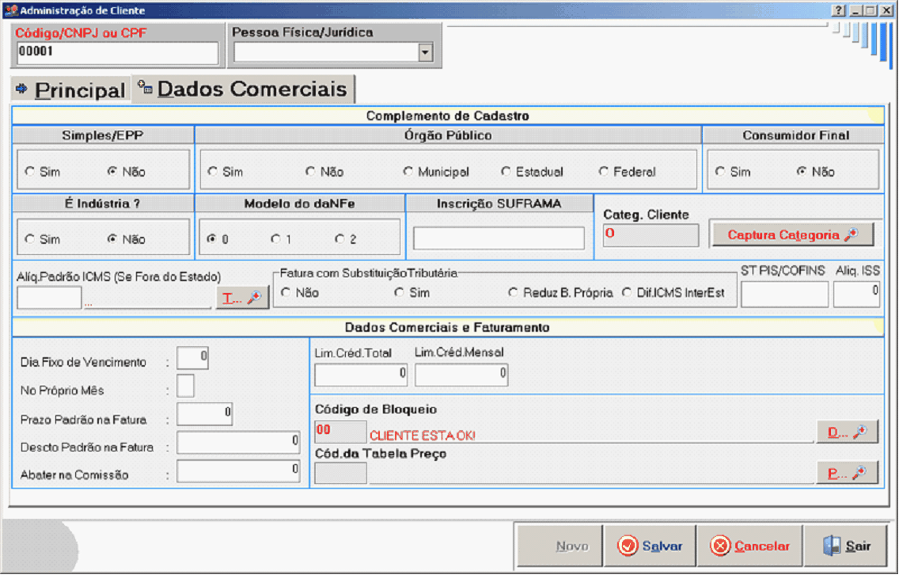Toggle the No Próprio Mês box
The width and height of the screenshot is (899, 575).
click(185, 386)
